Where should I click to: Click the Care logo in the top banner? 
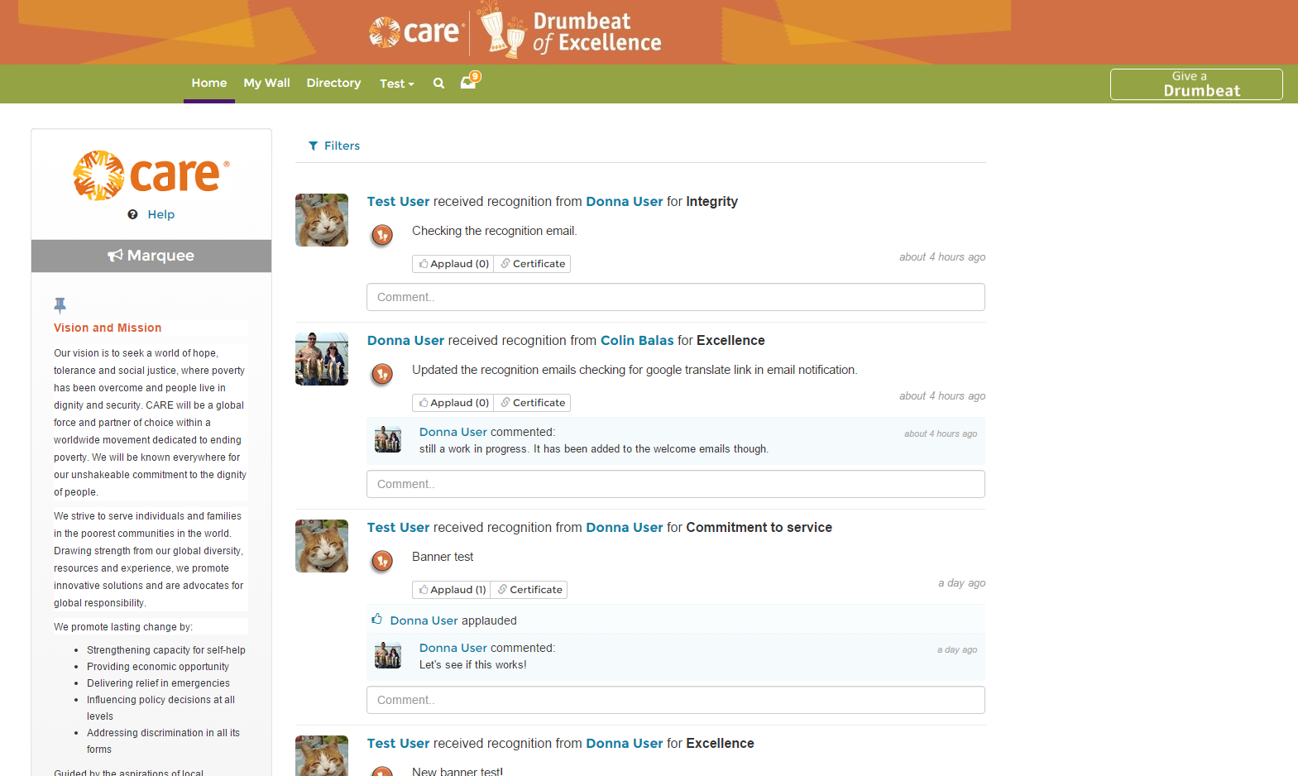click(x=416, y=31)
